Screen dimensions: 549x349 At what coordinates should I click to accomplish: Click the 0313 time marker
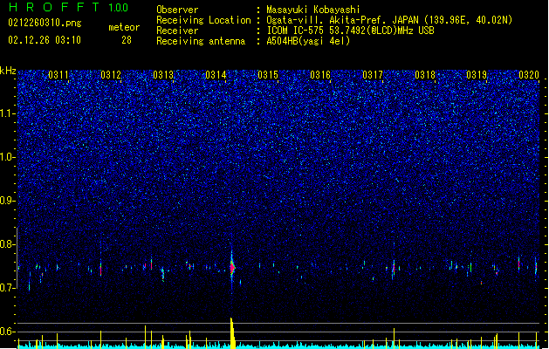click(163, 75)
